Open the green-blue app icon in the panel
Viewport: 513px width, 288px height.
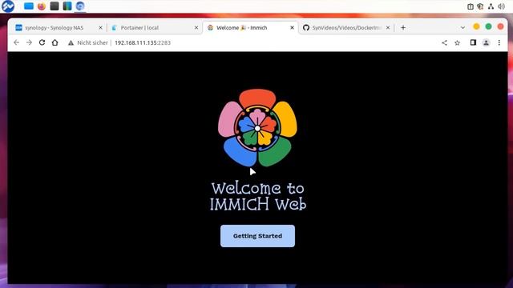click(67, 6)
